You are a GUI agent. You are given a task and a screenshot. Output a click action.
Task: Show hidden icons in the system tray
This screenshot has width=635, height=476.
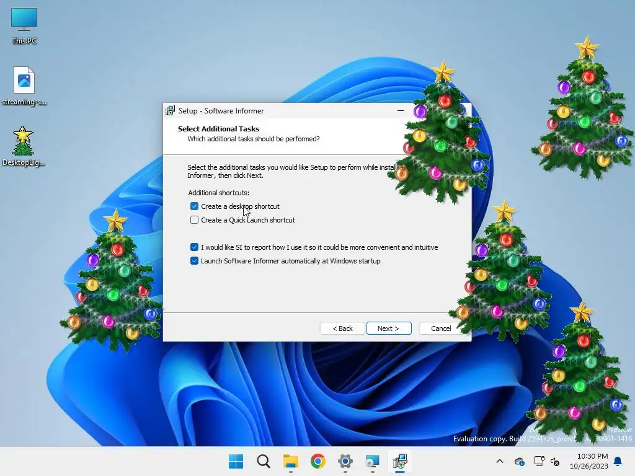[x=500, y=461]
